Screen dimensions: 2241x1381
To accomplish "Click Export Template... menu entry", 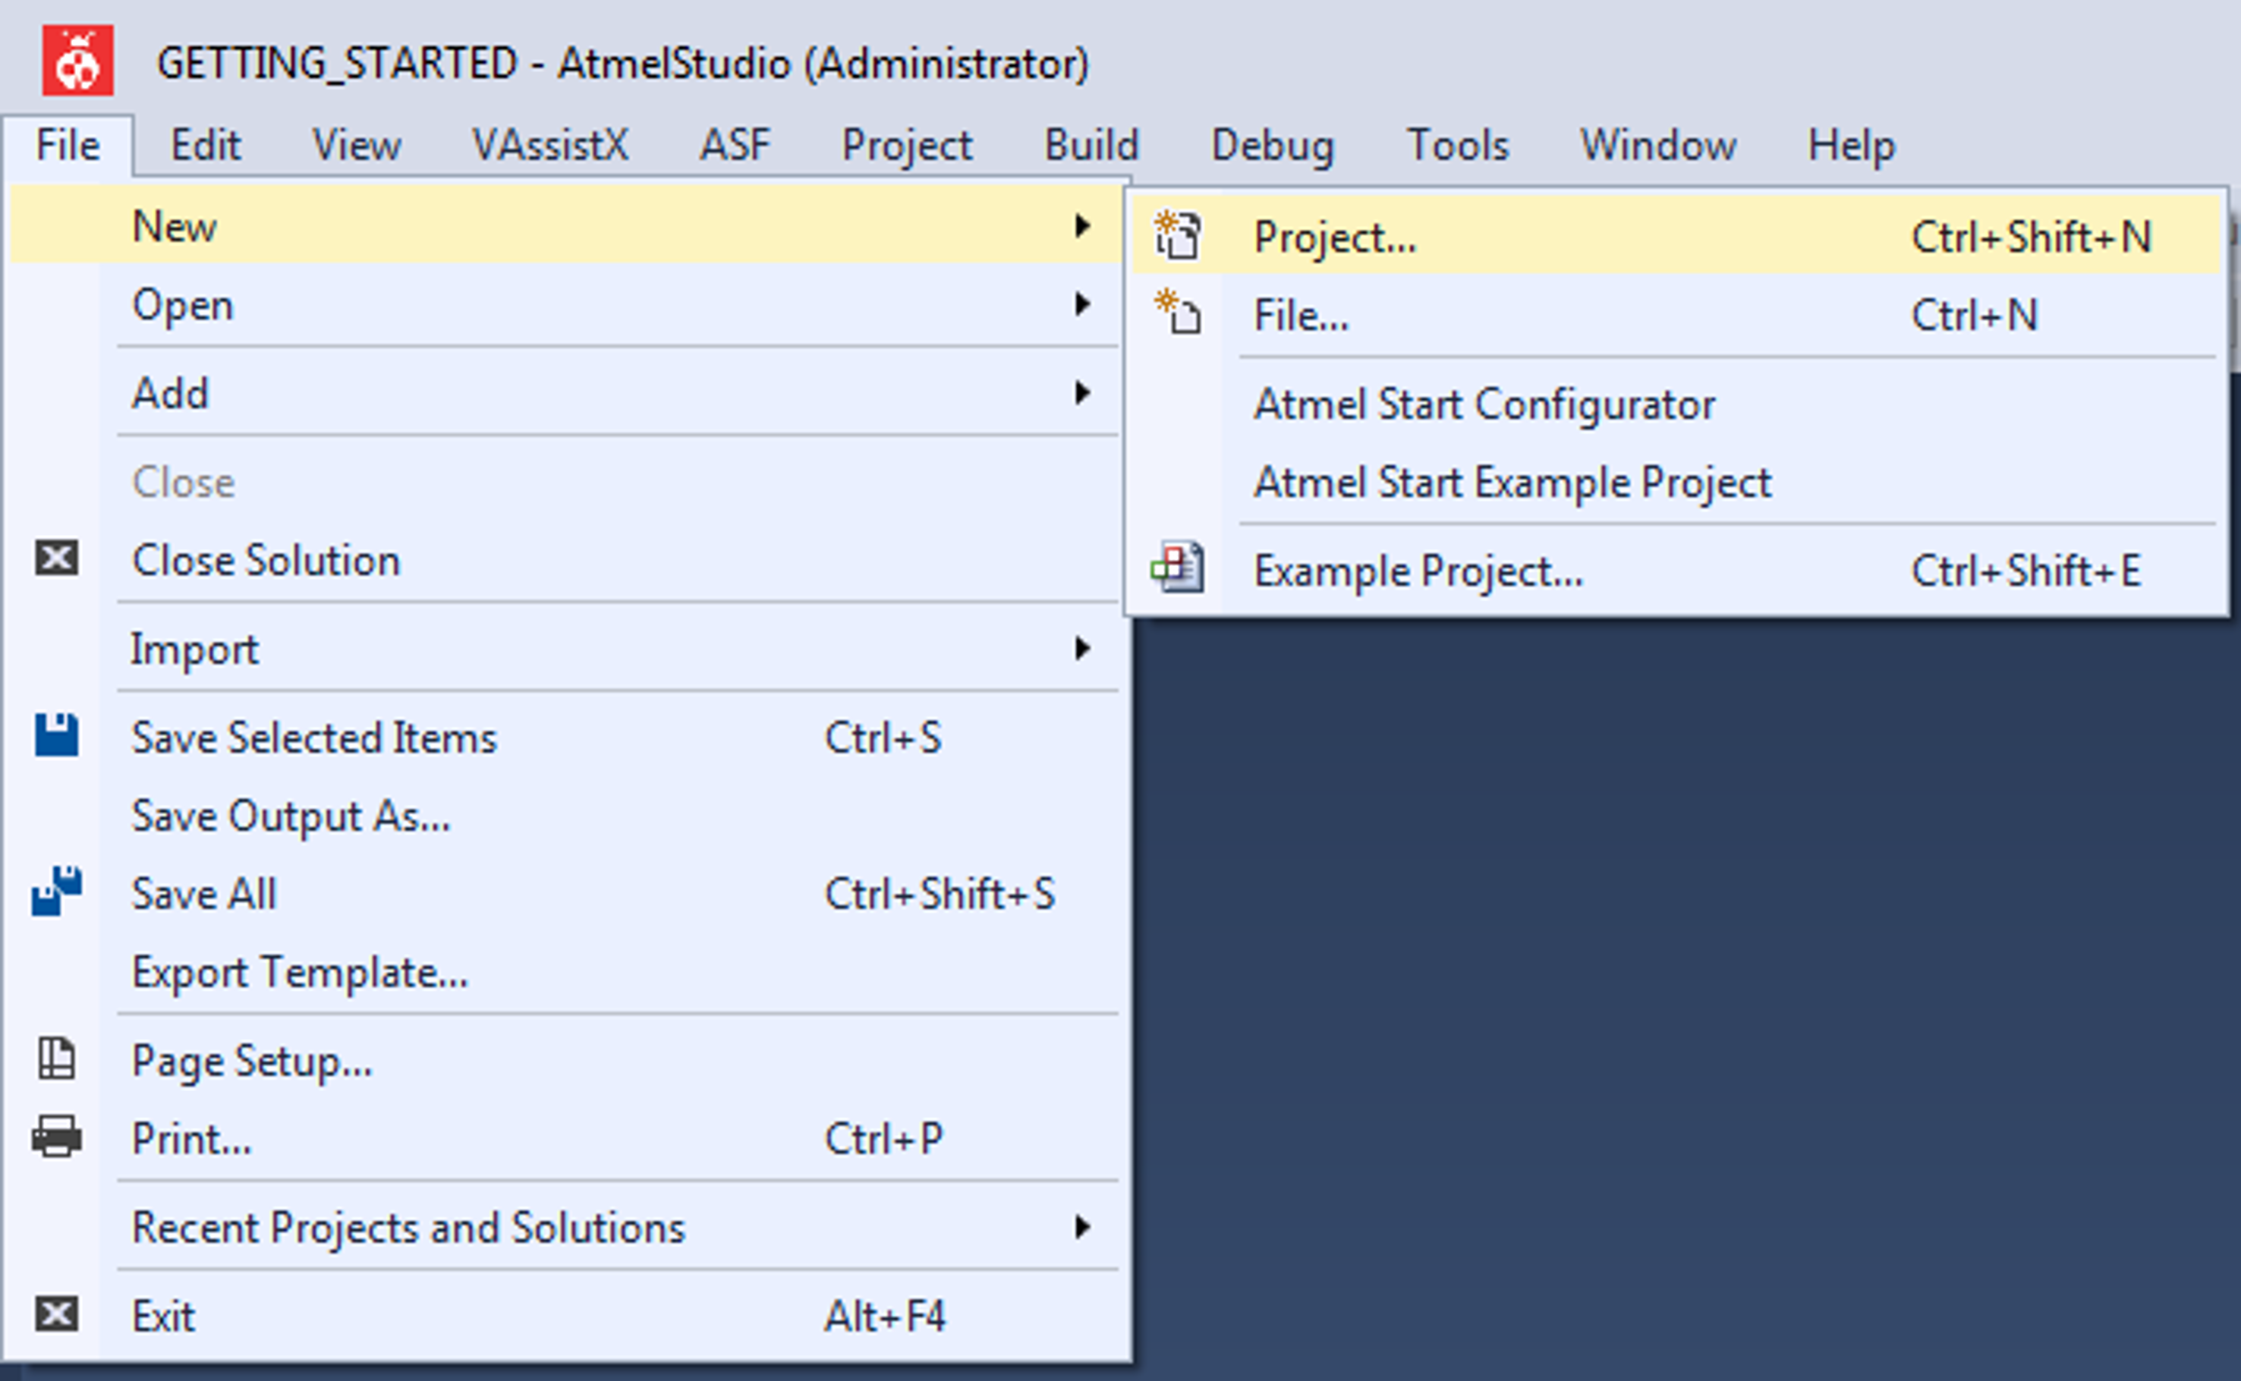I will pyautogui.click(x=300, y=973).
